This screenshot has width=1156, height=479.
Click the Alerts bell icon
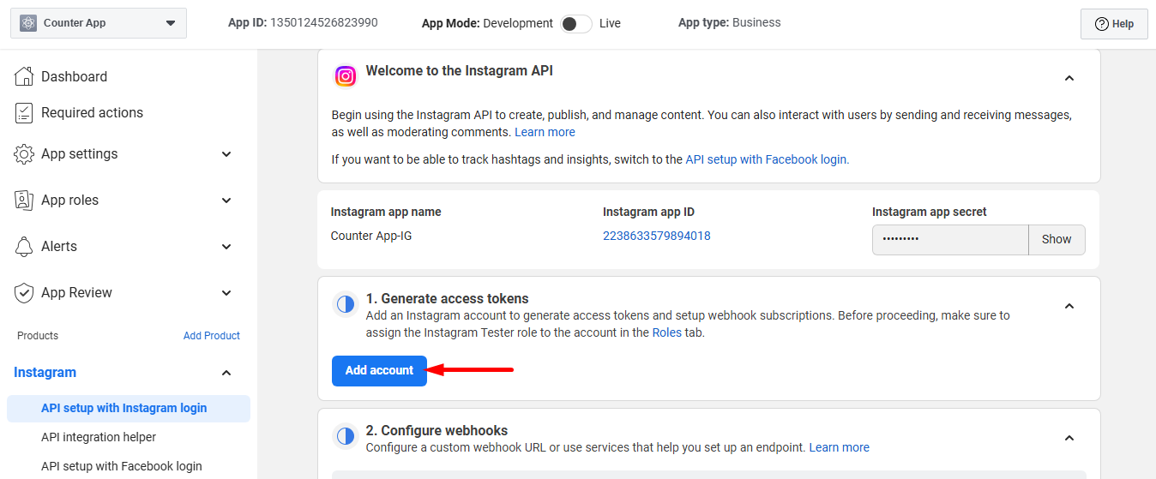[24, 247]
